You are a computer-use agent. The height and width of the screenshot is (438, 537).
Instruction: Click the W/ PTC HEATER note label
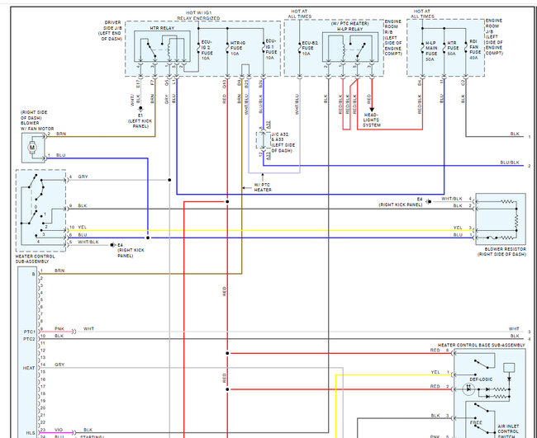point(263,187)
